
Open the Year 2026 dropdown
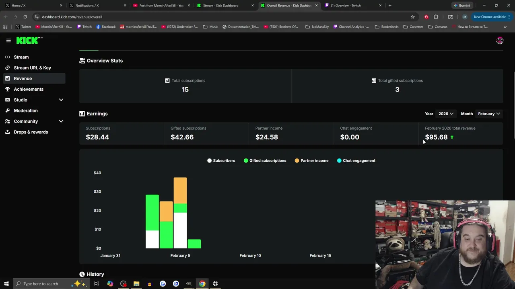point(446,114)
